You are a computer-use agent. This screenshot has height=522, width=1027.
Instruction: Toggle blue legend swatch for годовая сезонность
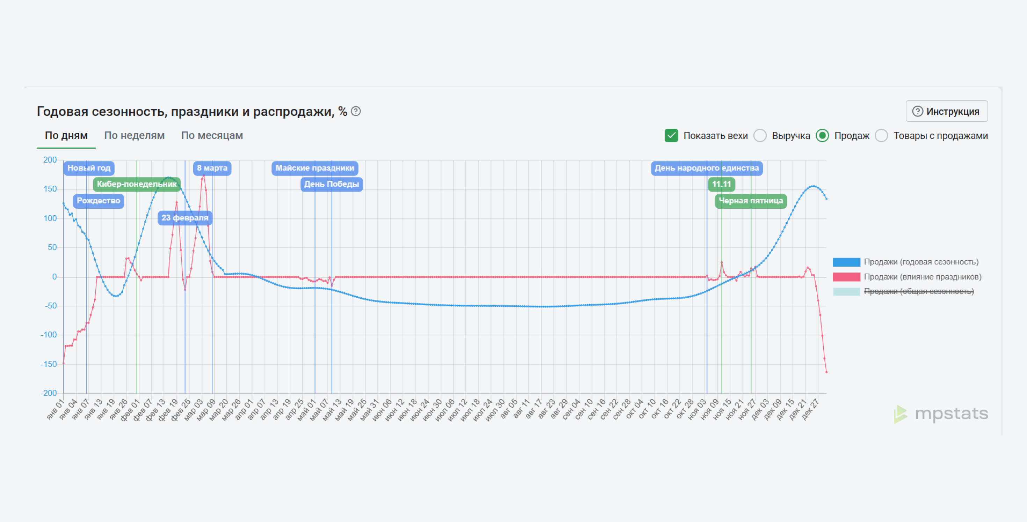(846, 262)
